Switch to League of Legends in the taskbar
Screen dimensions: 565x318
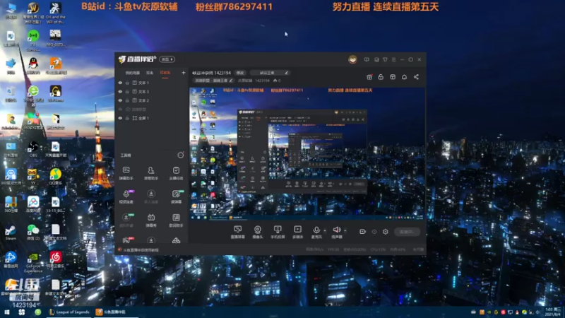click(x=69, y=312)
